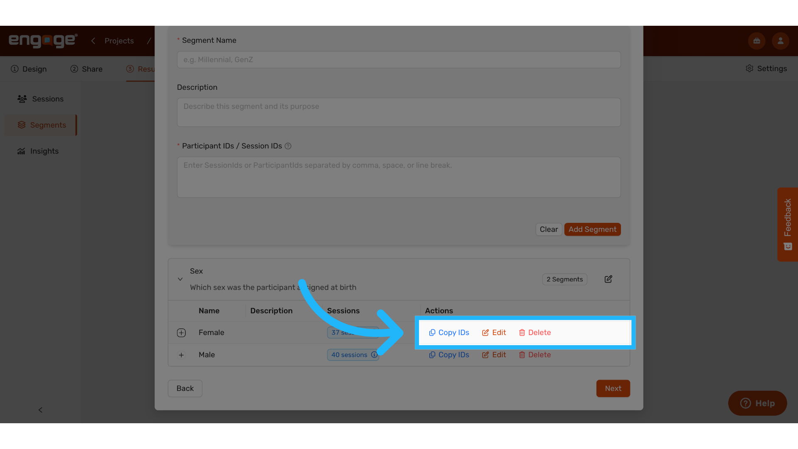Viewport: 798px width, 449px height.
Task: Delete the Male segment
Action: [x=534, y=355]
